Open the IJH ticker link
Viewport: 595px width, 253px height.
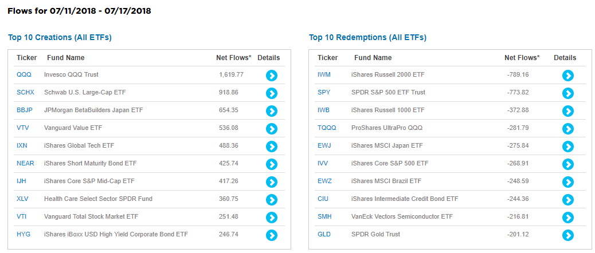click(x=22, y=181)
